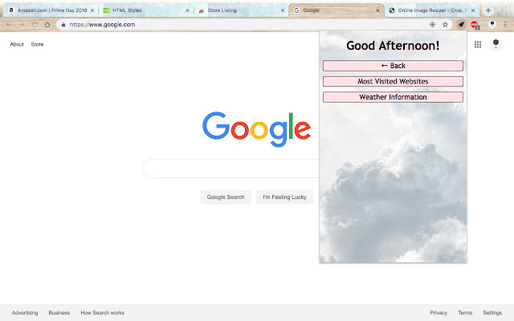The image size is (514, 321).
Task: Open the Store link
Action: [x=37, y=44]
